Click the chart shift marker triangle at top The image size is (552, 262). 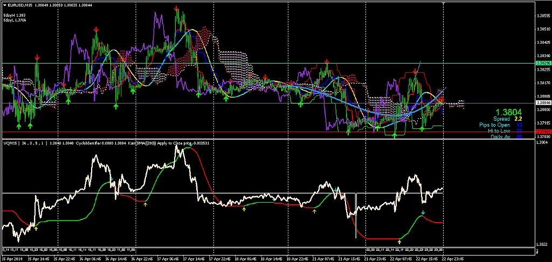point(443,3)
